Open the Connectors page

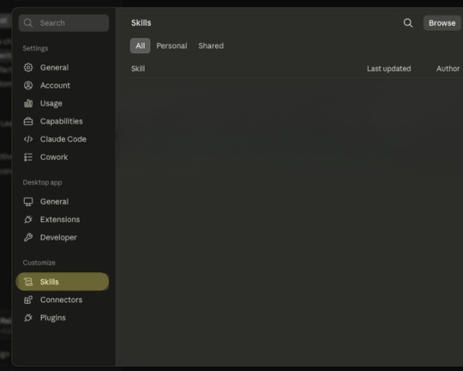[63, 300]
